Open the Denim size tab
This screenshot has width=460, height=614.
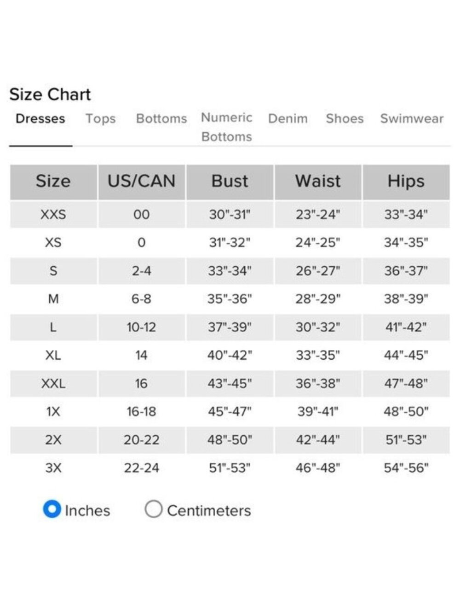coord(288,119)
